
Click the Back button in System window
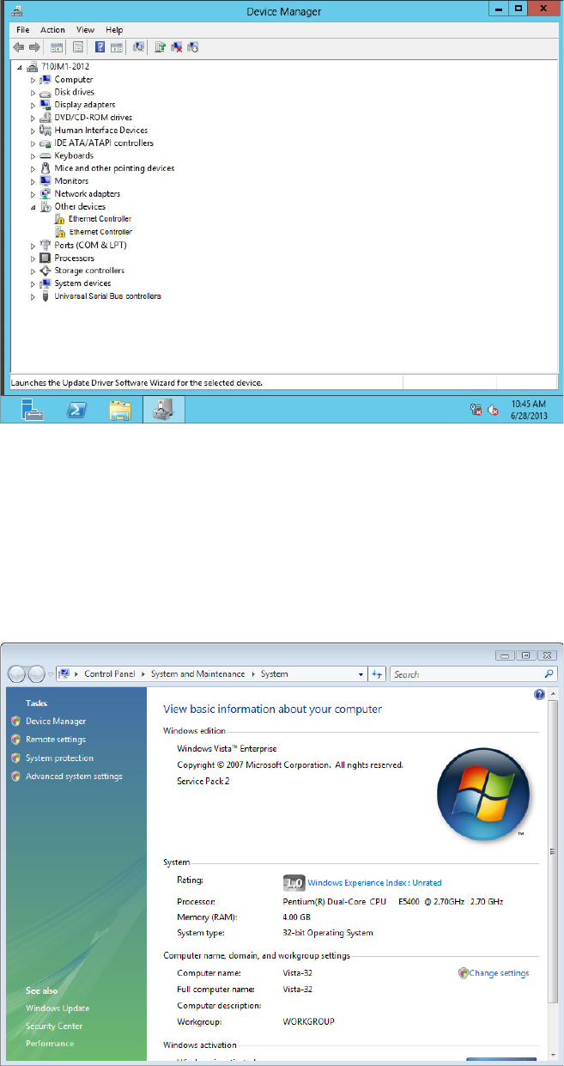18,674
